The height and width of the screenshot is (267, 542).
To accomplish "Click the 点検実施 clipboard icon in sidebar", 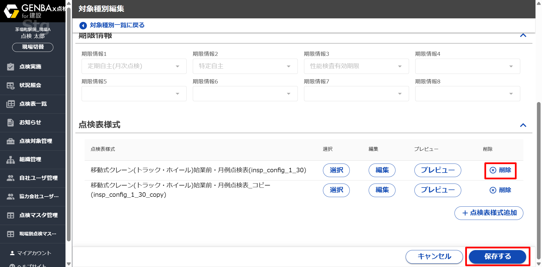I will pos(10,67).
